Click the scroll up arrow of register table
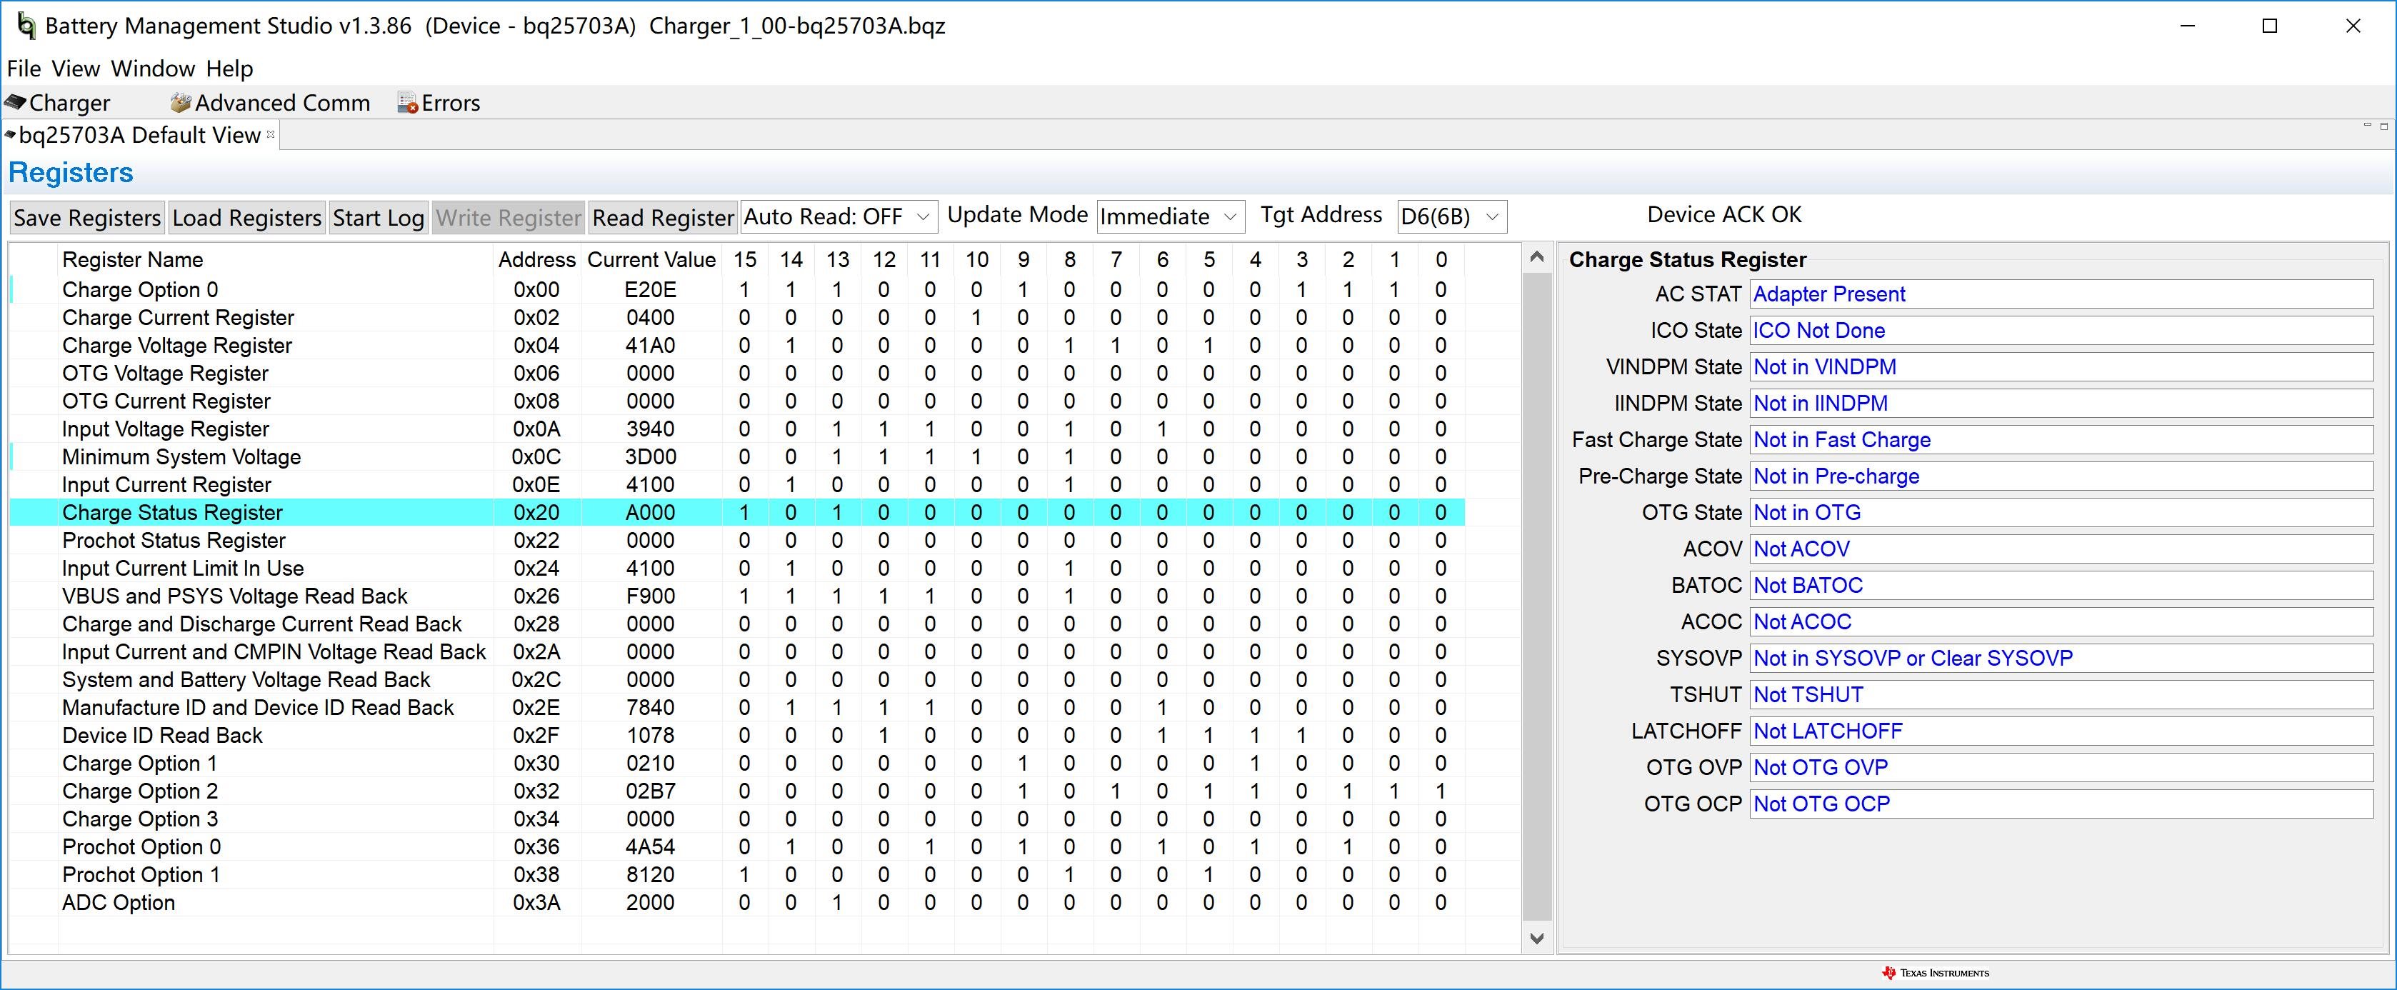 pos(1536,258)
